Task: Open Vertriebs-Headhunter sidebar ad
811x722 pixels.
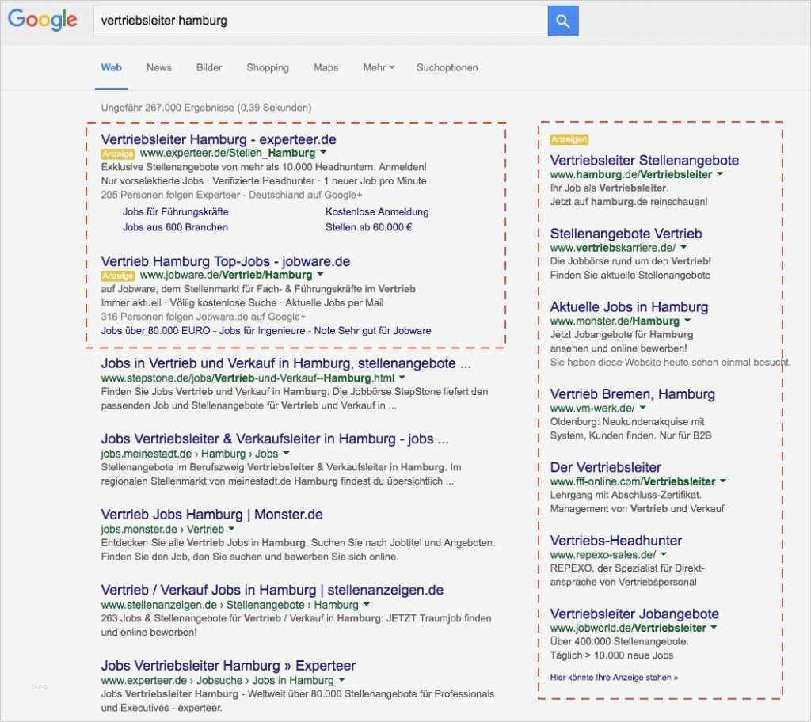Action: point(616,541)
